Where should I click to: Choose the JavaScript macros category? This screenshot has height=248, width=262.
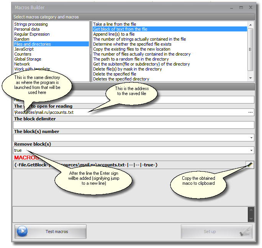(24, 49)
